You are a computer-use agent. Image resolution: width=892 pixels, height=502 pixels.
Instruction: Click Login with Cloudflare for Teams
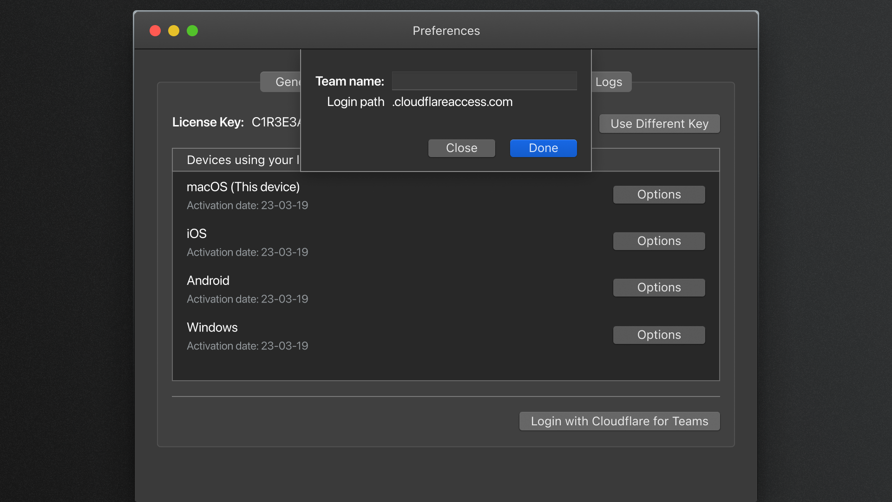[x=619, y=421]
